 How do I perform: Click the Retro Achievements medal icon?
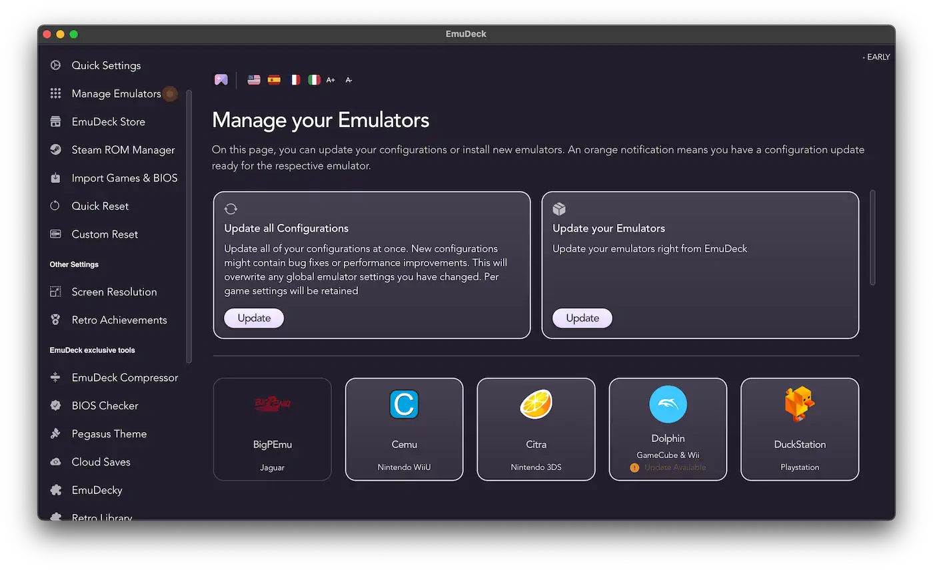click(x=56, y=320)
